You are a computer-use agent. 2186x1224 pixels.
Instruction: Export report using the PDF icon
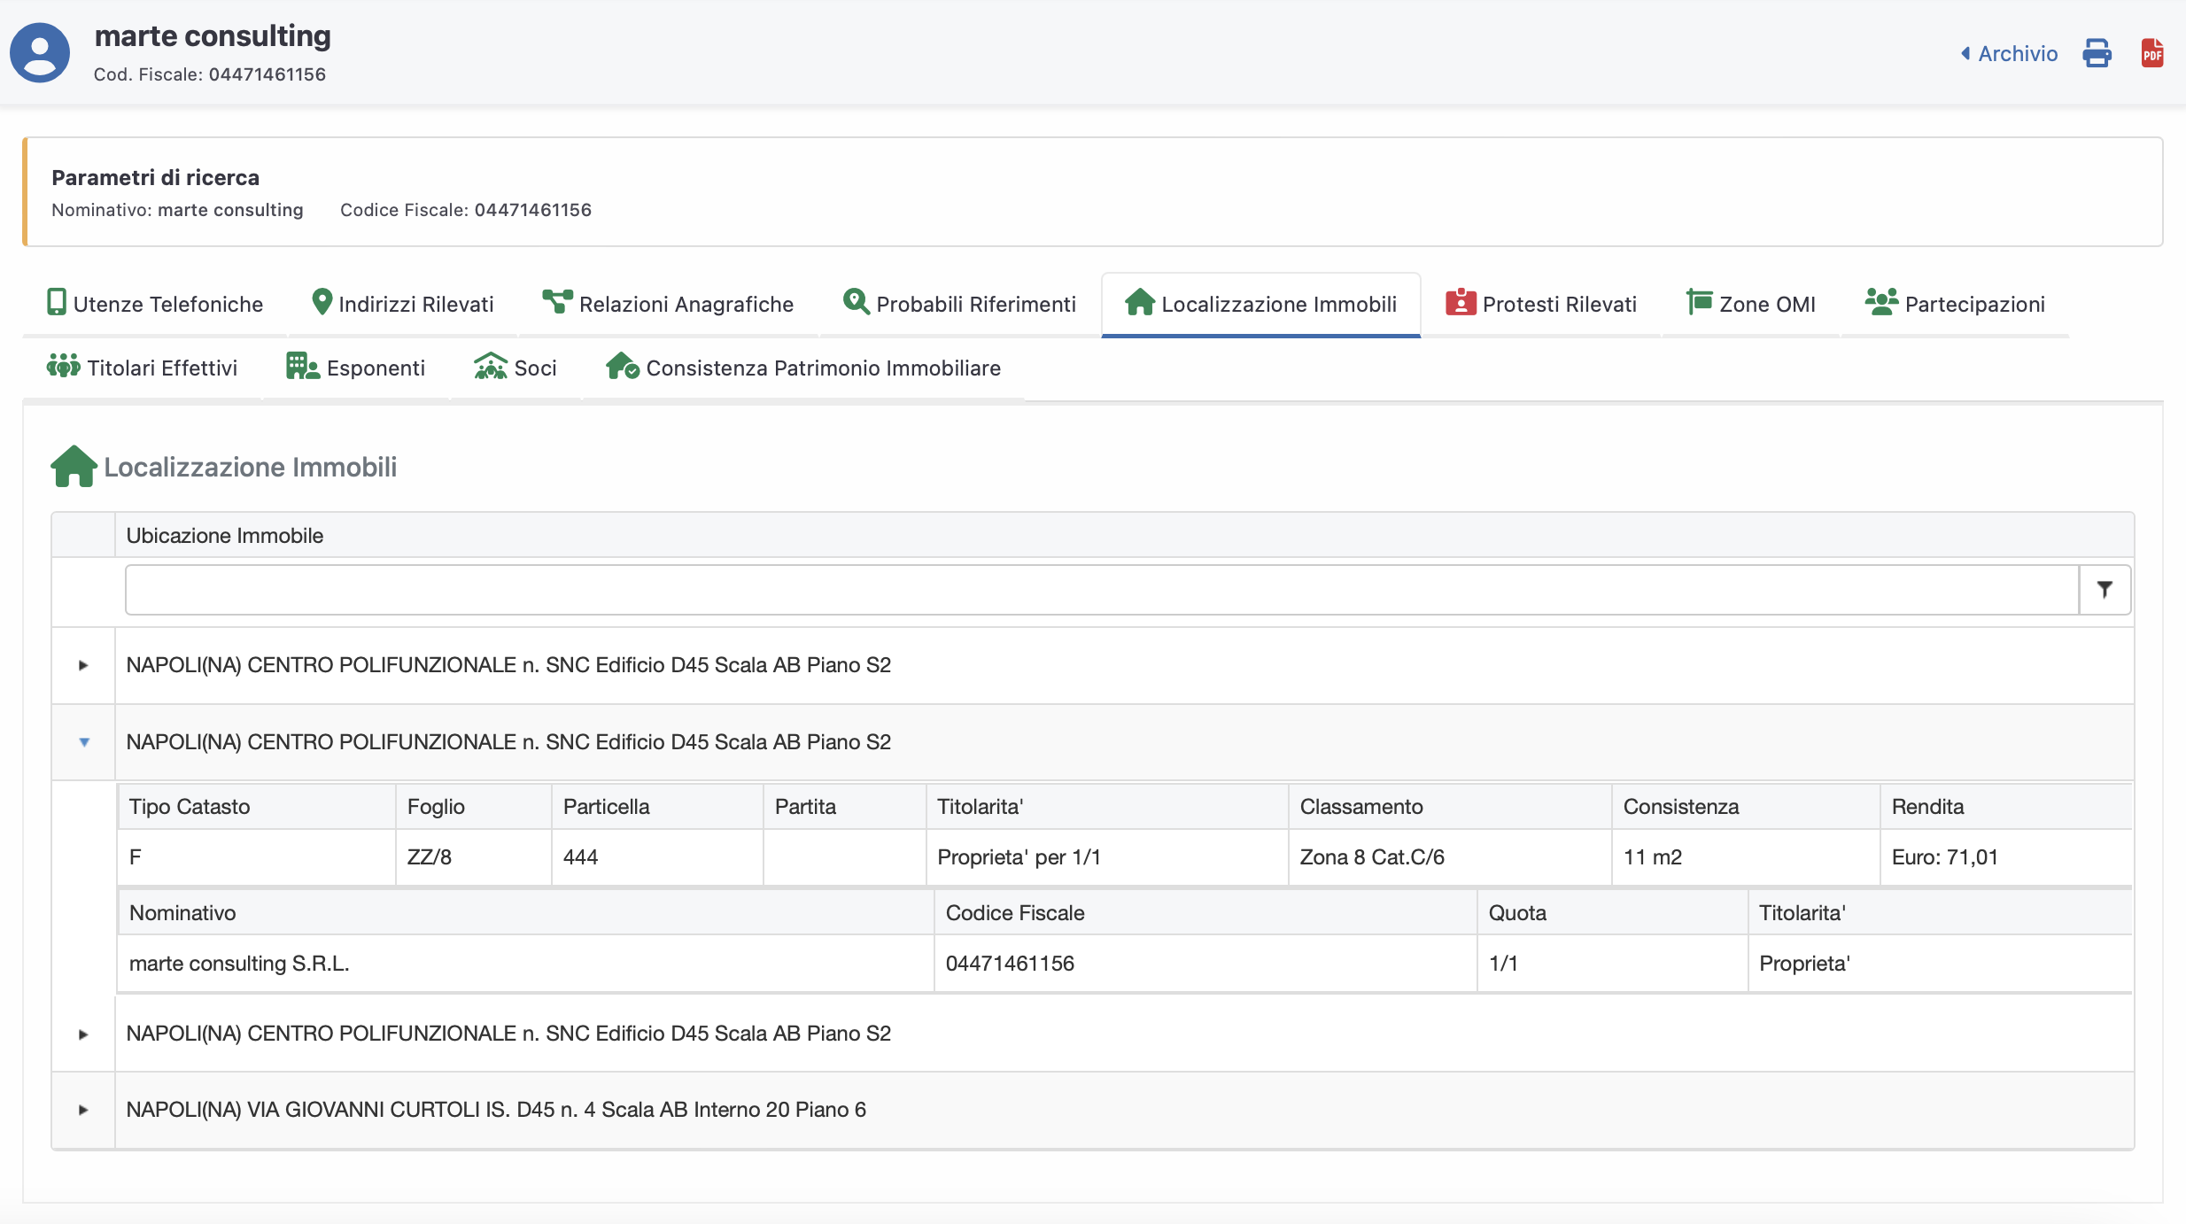click(x=2152, y=53)
